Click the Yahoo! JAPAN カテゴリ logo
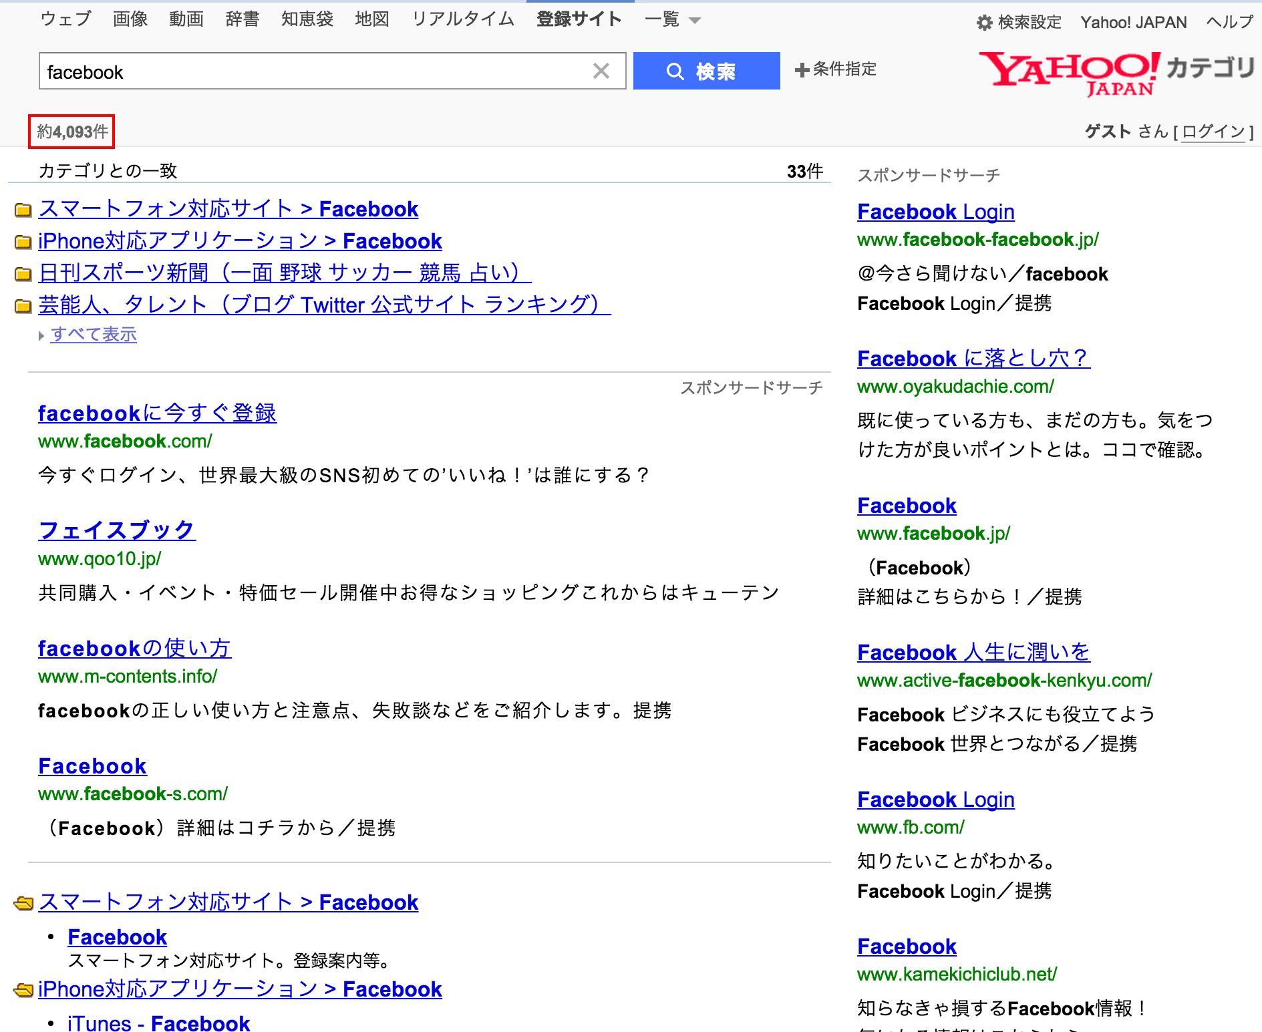 click(1116, 73)
